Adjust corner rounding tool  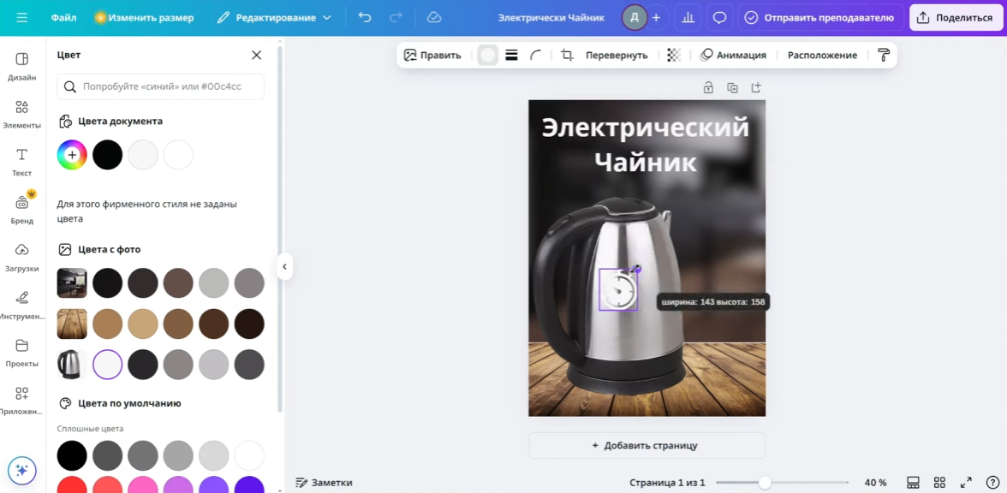click(536, 55)
